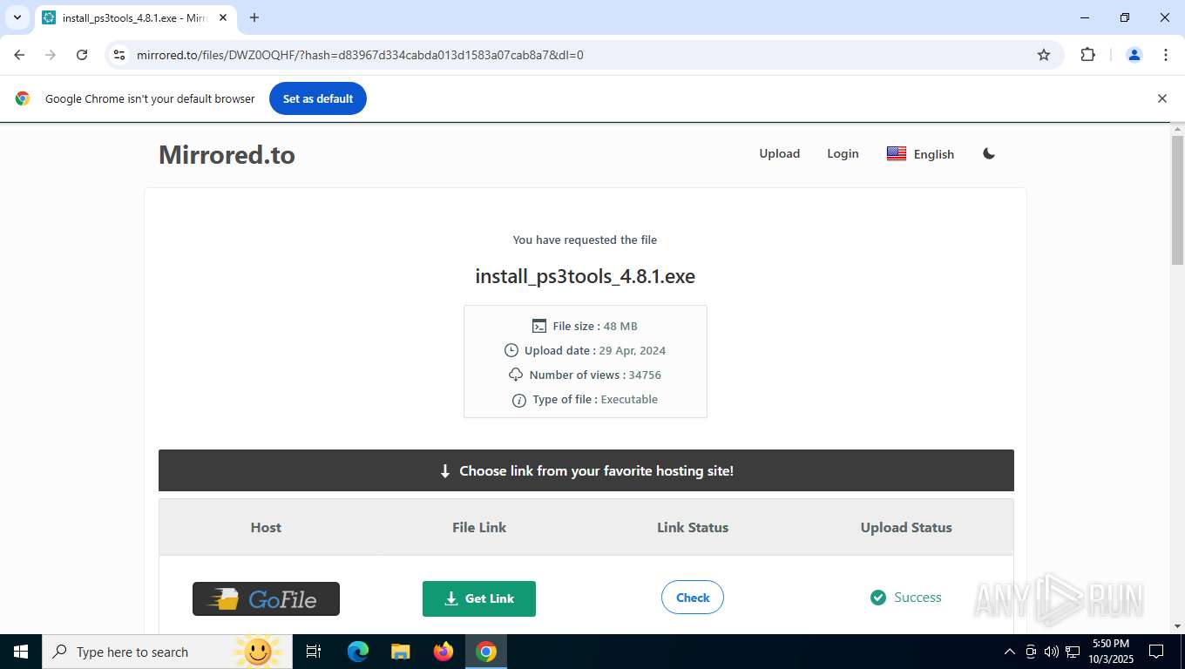Click the cloud icon beside Number of views
Viewport: 1185px width, 669px height.
point(516,375)
